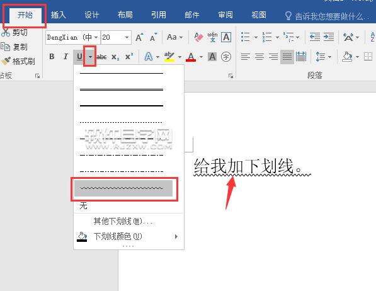Viewport: 376px width, 291px height.
Task: Apply red font color
Action: coord(191,57)
